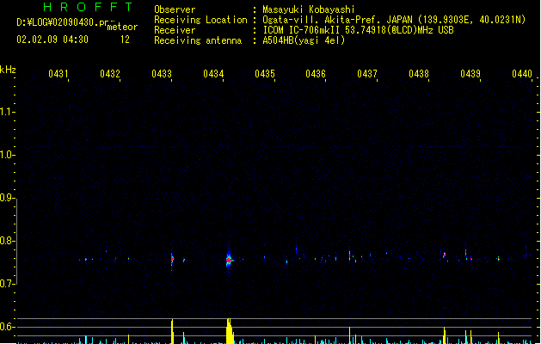The image size is (541, 344).
Task: Click the observer name Masayuki Kobayashi
Action: point(309,9)
